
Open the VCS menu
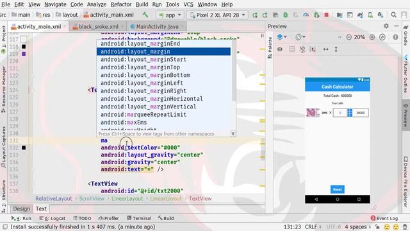coord(188,4)
